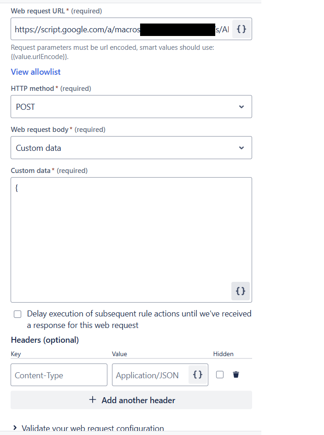
Task: Click the chevron on Web request body
Action: (241, 148)
